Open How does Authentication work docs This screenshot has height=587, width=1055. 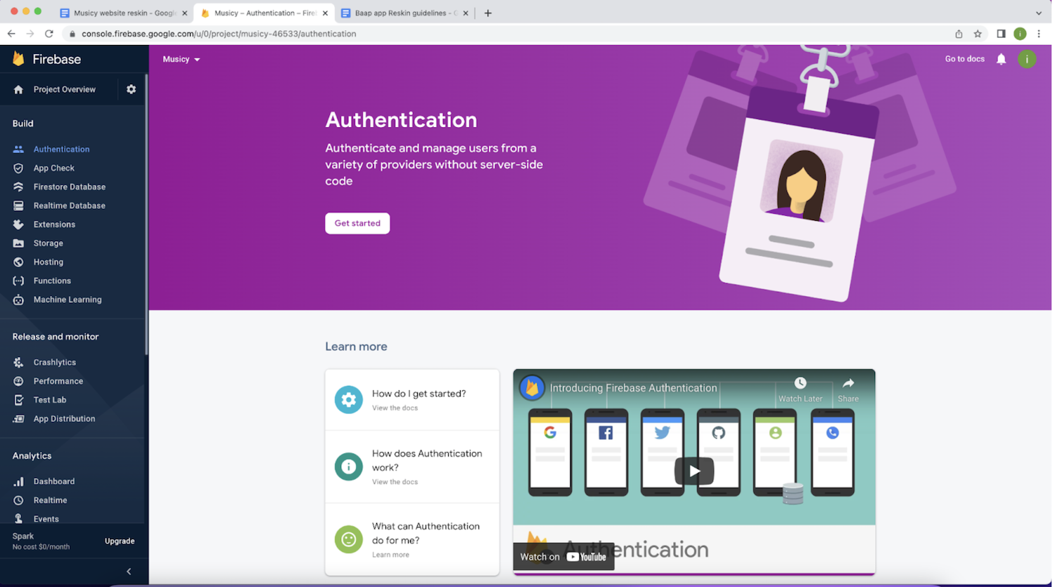[412, 466]
